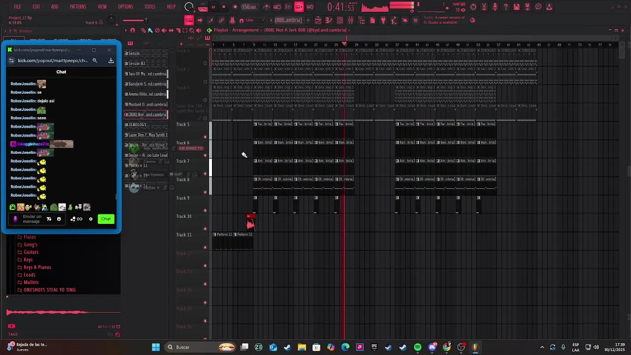Open the Gong's folder in browser
The width and height of the screenshot is (631, 355).
[x=31, y=245]
